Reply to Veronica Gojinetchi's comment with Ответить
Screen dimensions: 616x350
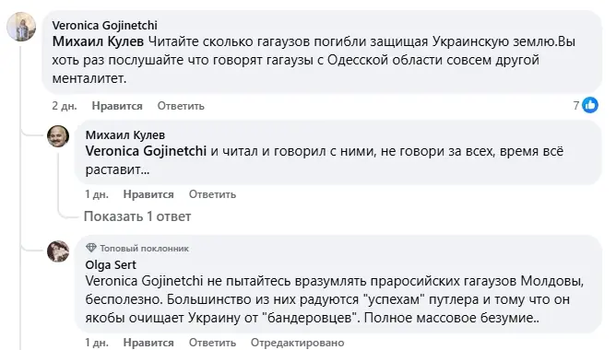(181, 106)
